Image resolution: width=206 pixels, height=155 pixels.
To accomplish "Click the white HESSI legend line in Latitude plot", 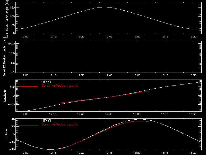I will click(29, 122).
